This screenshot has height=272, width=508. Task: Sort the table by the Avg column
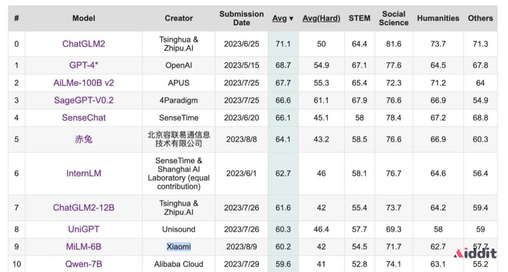283,18
